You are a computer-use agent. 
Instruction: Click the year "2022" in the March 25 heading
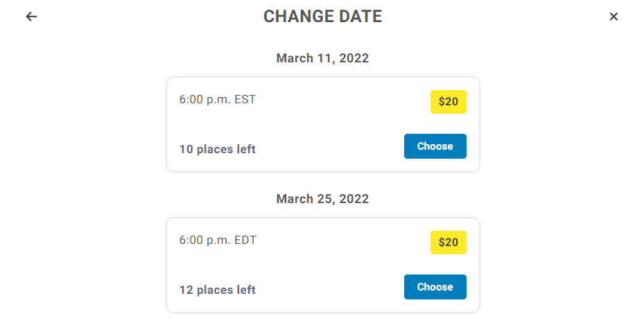(354, 199)
